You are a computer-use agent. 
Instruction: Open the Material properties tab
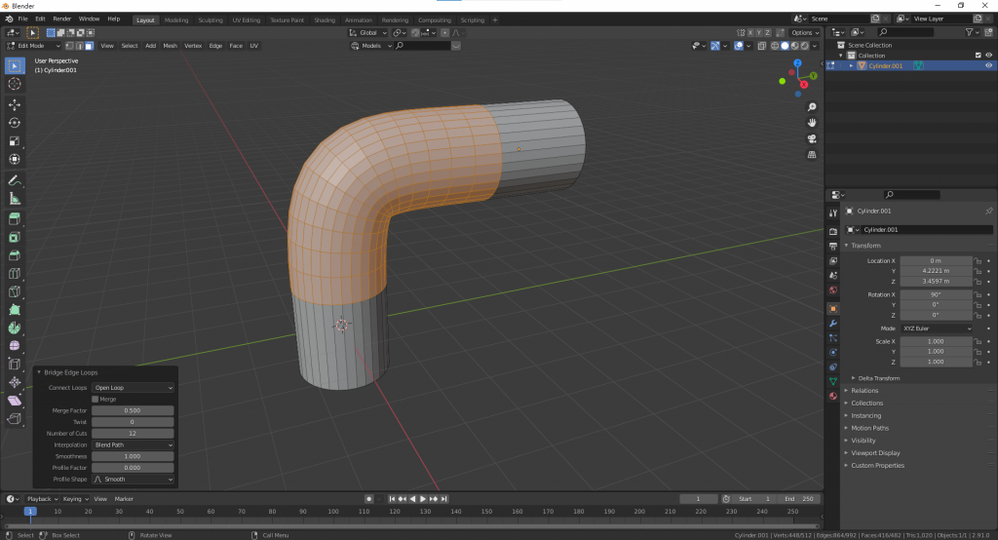[832, 396]
